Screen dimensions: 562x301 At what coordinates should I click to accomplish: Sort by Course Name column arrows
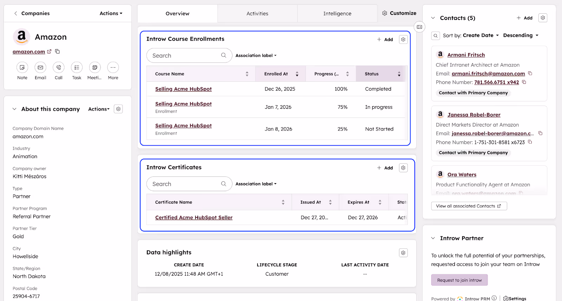(247, 74)
